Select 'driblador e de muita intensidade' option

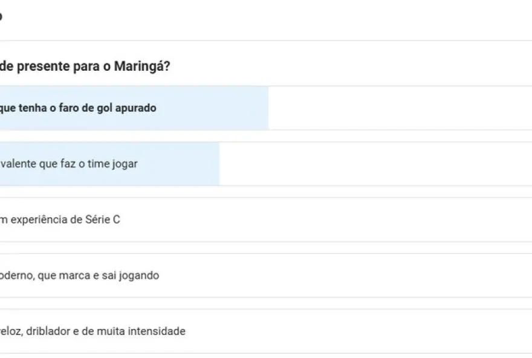pyautogui.click(x=92, y=331)
